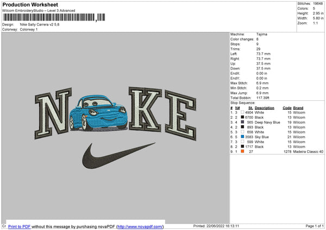The image size is (326, 230).
Task: Click the Height value 2.95 in
Action: pos(318,13)
